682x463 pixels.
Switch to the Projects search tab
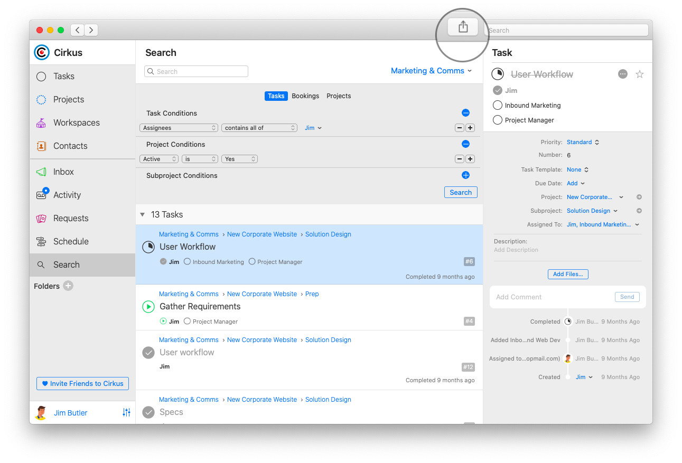point(339,96)
